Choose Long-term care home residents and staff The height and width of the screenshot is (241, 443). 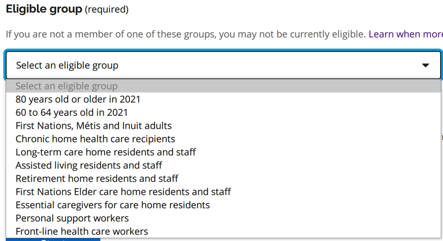tap(223, 152)
